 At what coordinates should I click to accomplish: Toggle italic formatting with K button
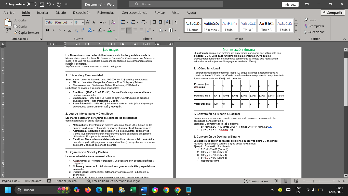click(53, 30)
